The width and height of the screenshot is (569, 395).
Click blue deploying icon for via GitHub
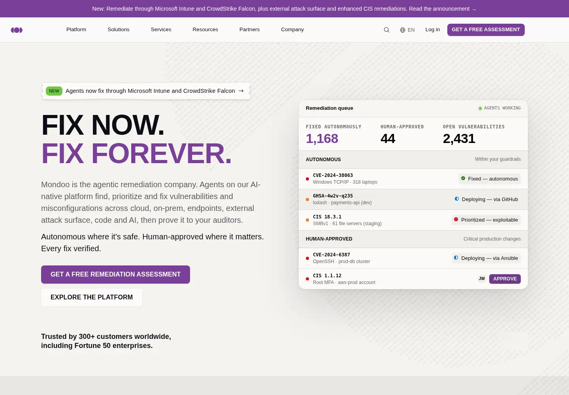[x=457, y=199]
